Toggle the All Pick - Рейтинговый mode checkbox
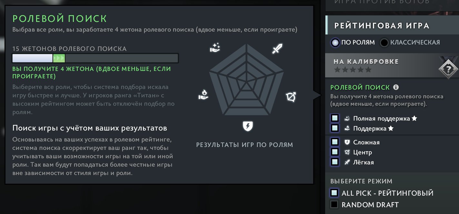Viewport: 459px width, 214px height. (334, 193)
